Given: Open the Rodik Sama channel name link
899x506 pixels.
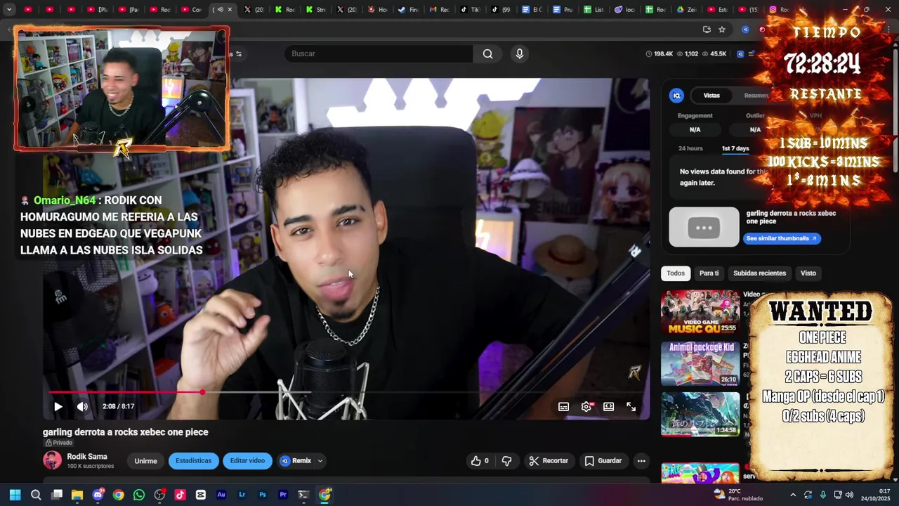Looking at the screenshot, I should (x=87, y=457).
